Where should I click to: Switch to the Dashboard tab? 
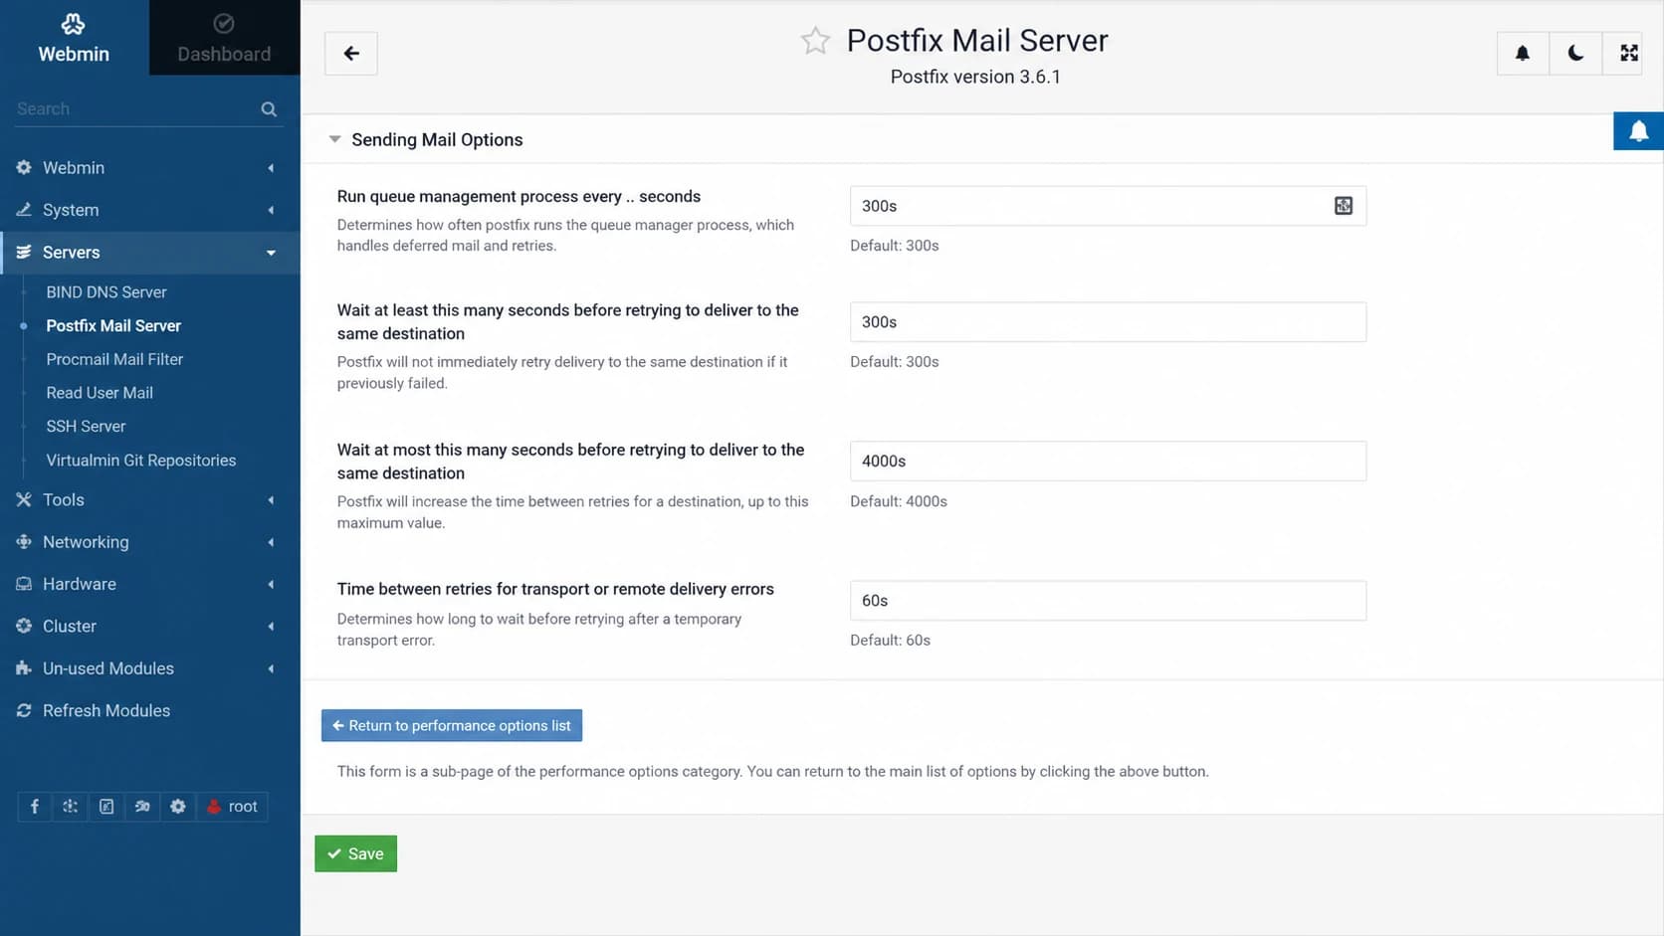pos(224,38)
